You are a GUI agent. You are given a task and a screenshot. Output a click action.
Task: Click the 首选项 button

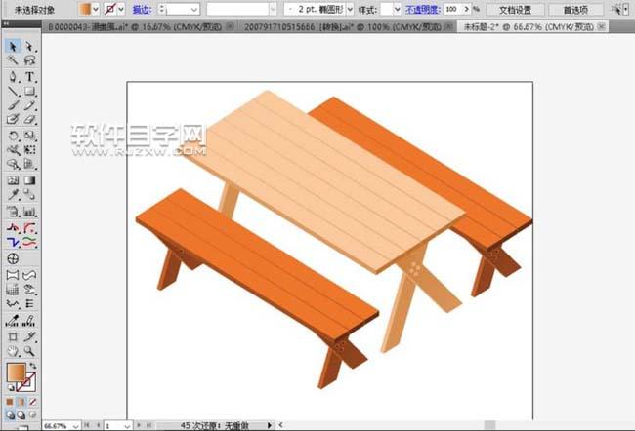[575, 10]
